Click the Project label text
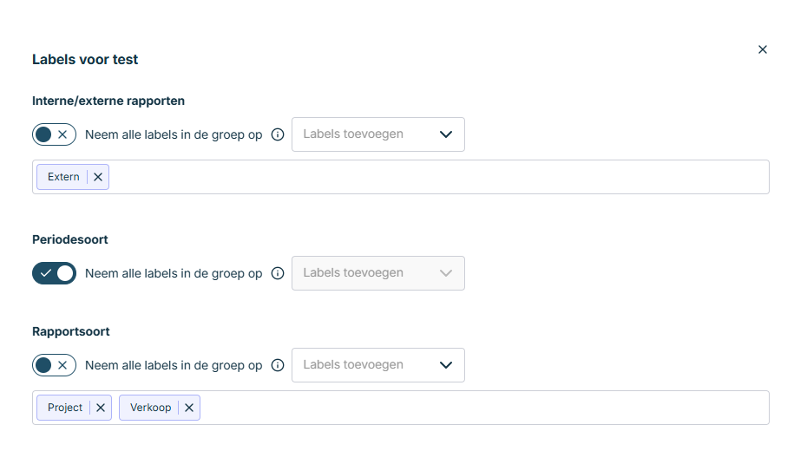807x464 pixels. point(65,408)
